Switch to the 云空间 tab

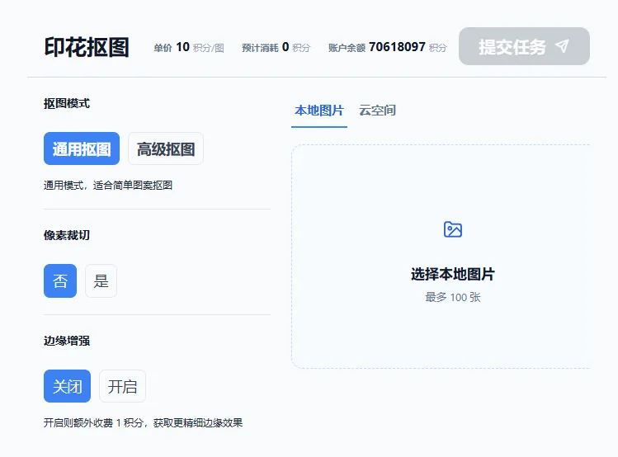(377, 111)
